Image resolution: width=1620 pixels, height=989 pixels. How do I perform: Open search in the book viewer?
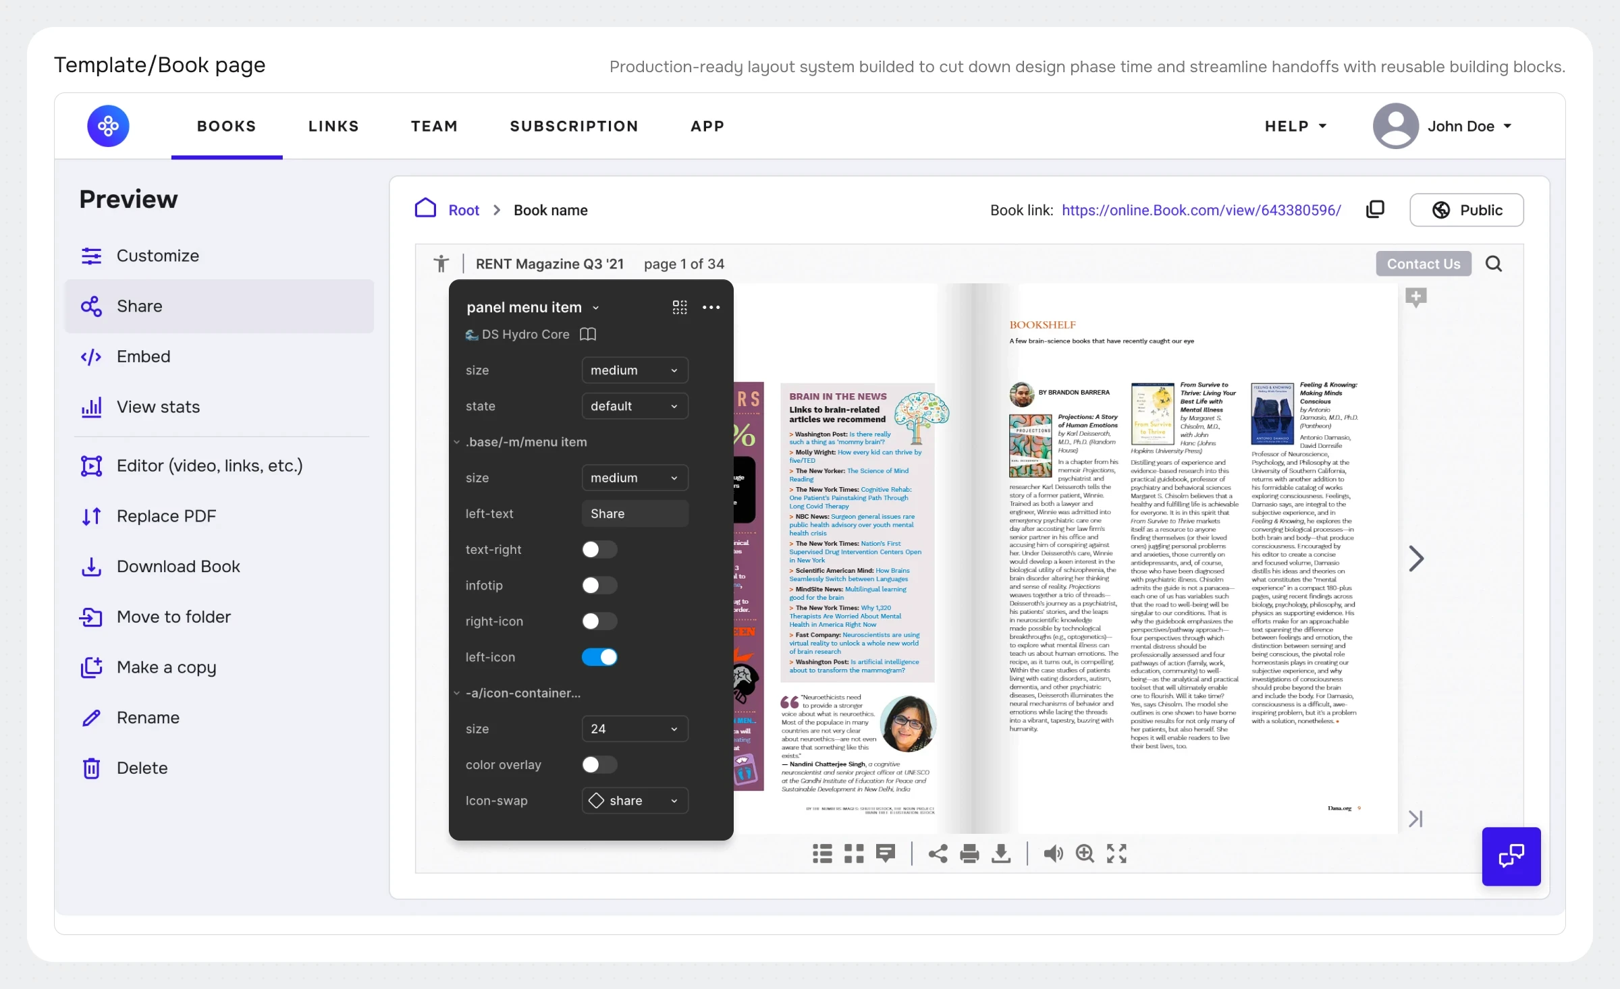[1494, 264]
